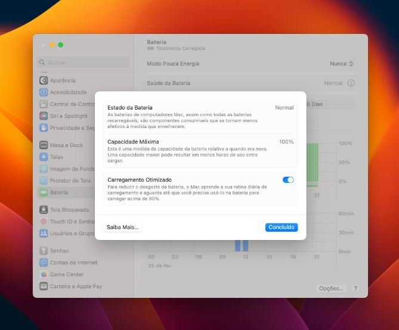
Task: Click the 100% capacity value in dialog
Action: [286, 142]
